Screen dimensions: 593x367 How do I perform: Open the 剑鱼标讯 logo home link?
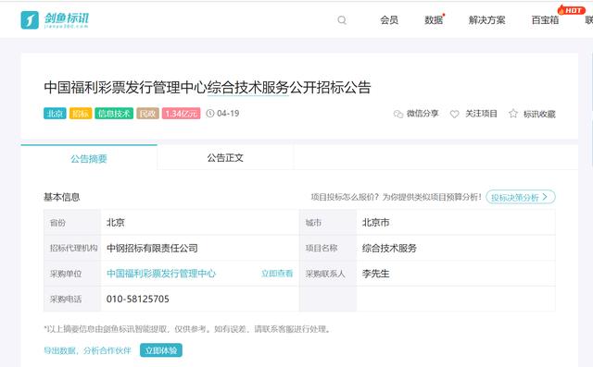[55, 20]
